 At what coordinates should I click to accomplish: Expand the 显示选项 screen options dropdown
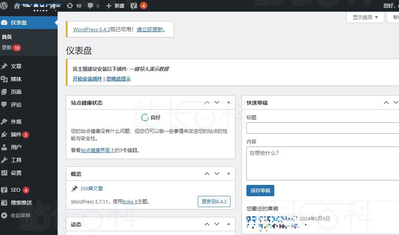click(x=365, y=17)
